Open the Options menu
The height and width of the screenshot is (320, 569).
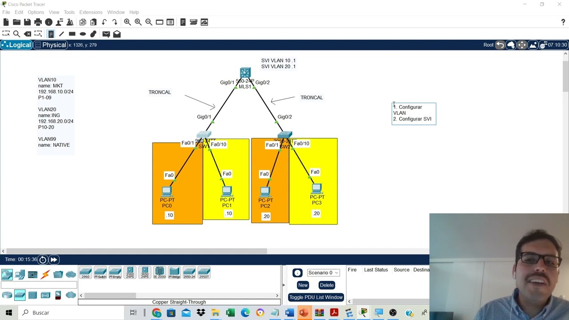pos(36,12)
